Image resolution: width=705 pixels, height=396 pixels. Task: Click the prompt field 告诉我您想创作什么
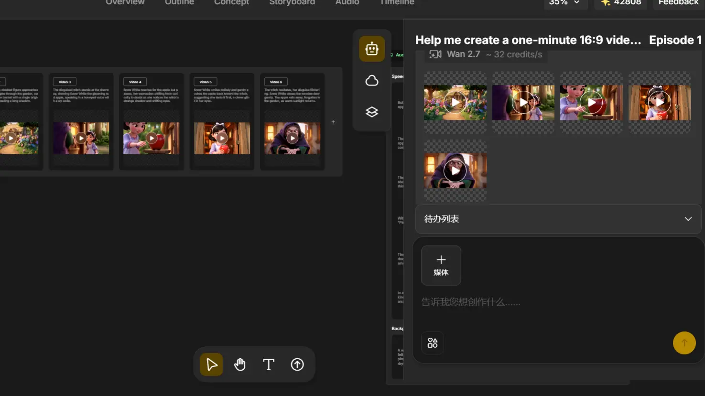pyautogui.click(x=471, y=302)
